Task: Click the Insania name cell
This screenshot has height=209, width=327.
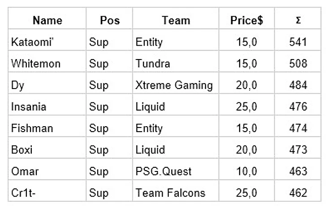Action: 29,107
